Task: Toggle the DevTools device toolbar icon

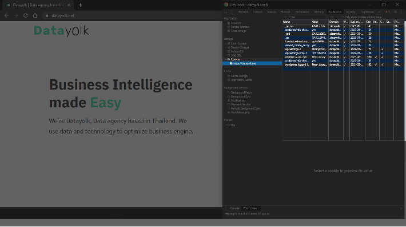Action: tap(231, 12)
